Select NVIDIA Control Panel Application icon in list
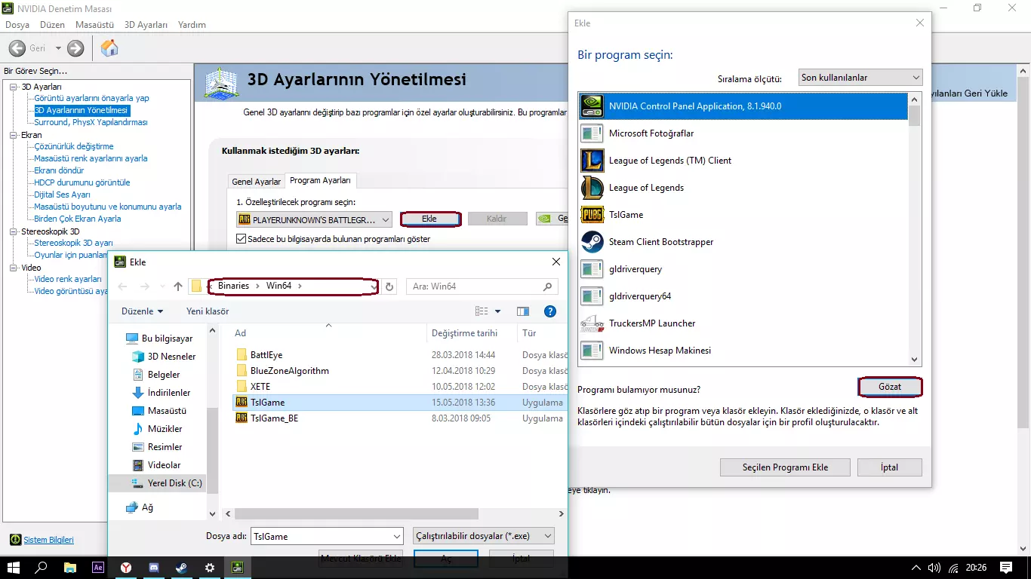This screenshot has width=1031, height=579. coord(592,106)
